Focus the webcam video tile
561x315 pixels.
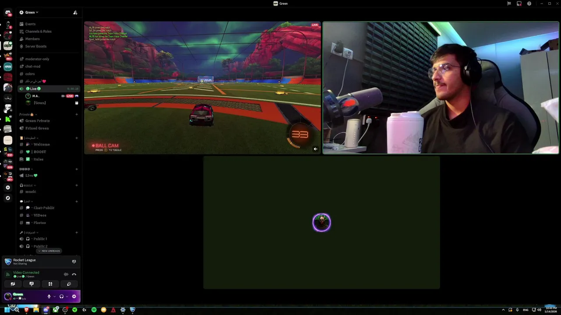[441, 88]
